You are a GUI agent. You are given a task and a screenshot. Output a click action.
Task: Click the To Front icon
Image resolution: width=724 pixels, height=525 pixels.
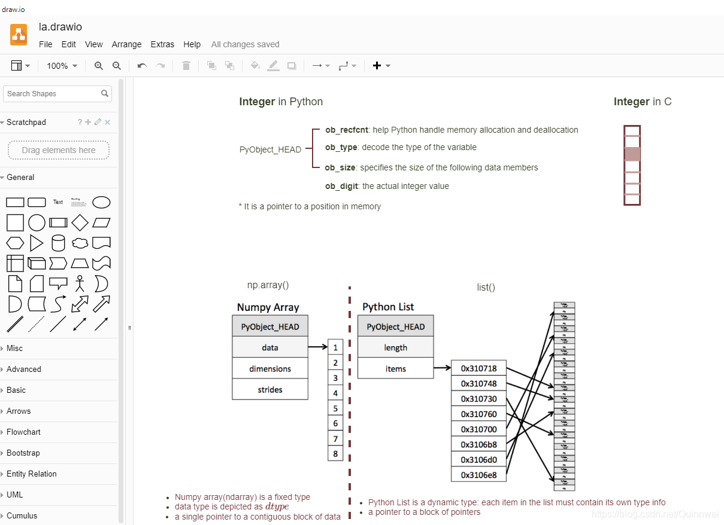click(211, 66)
